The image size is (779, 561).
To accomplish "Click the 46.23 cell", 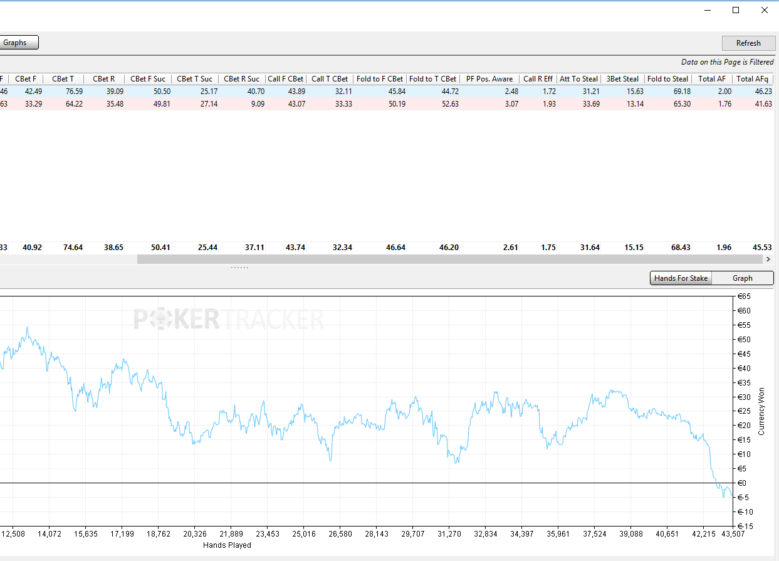I will pyautogui.click(x=762, y=92).
